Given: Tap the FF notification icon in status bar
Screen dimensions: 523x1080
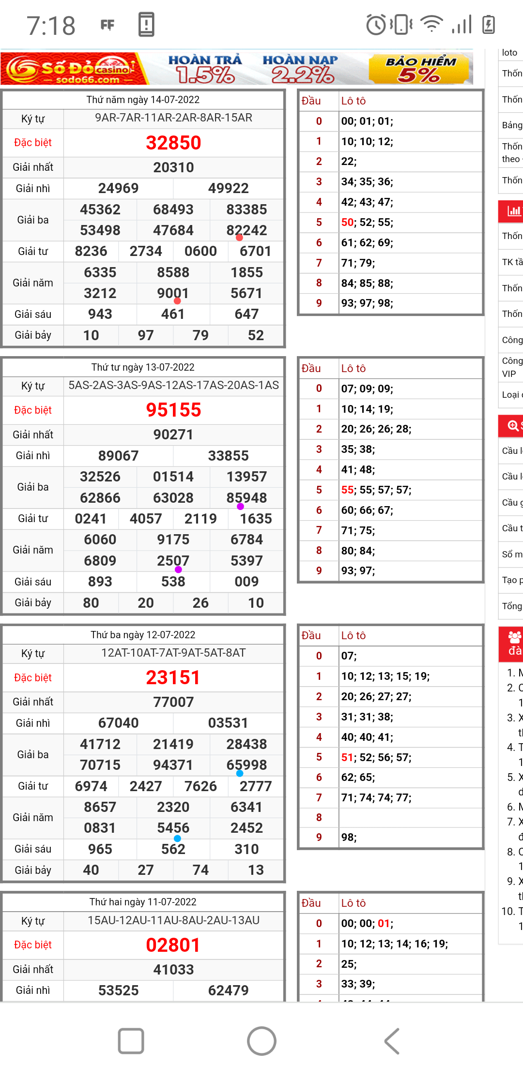Looking at the screenshot, I should click(x=108, y=25).
